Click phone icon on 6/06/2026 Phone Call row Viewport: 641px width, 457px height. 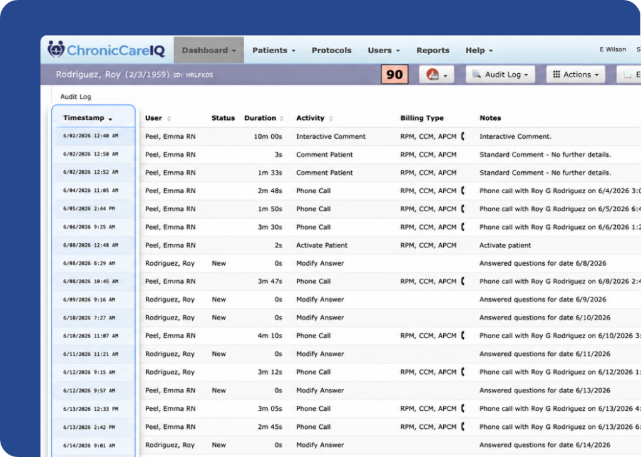(463, 227)
